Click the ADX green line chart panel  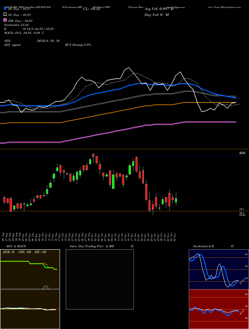click(30, 269)
